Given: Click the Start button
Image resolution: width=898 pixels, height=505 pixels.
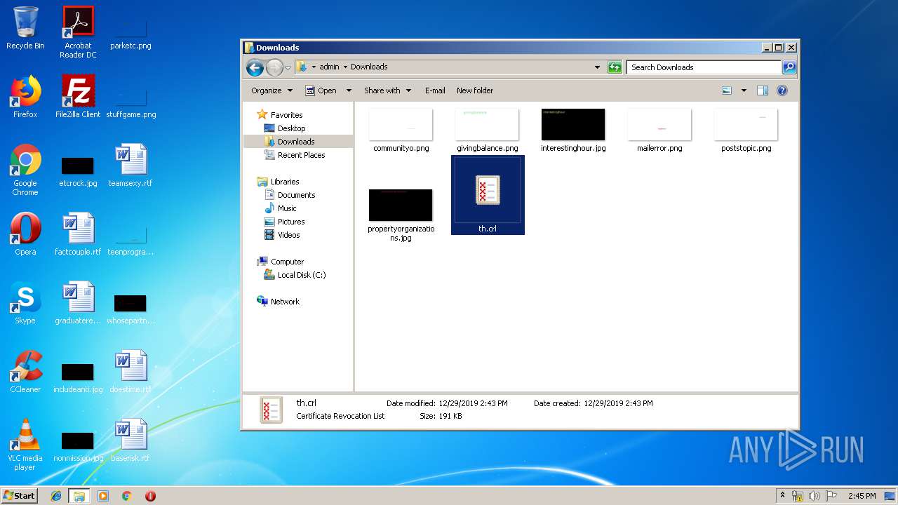Looking at the screenshot, I should [19, 495].
